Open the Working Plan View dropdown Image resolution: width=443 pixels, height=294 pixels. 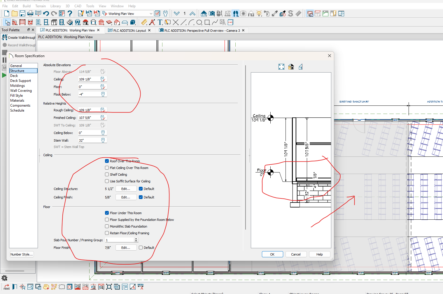coord(151,13)
